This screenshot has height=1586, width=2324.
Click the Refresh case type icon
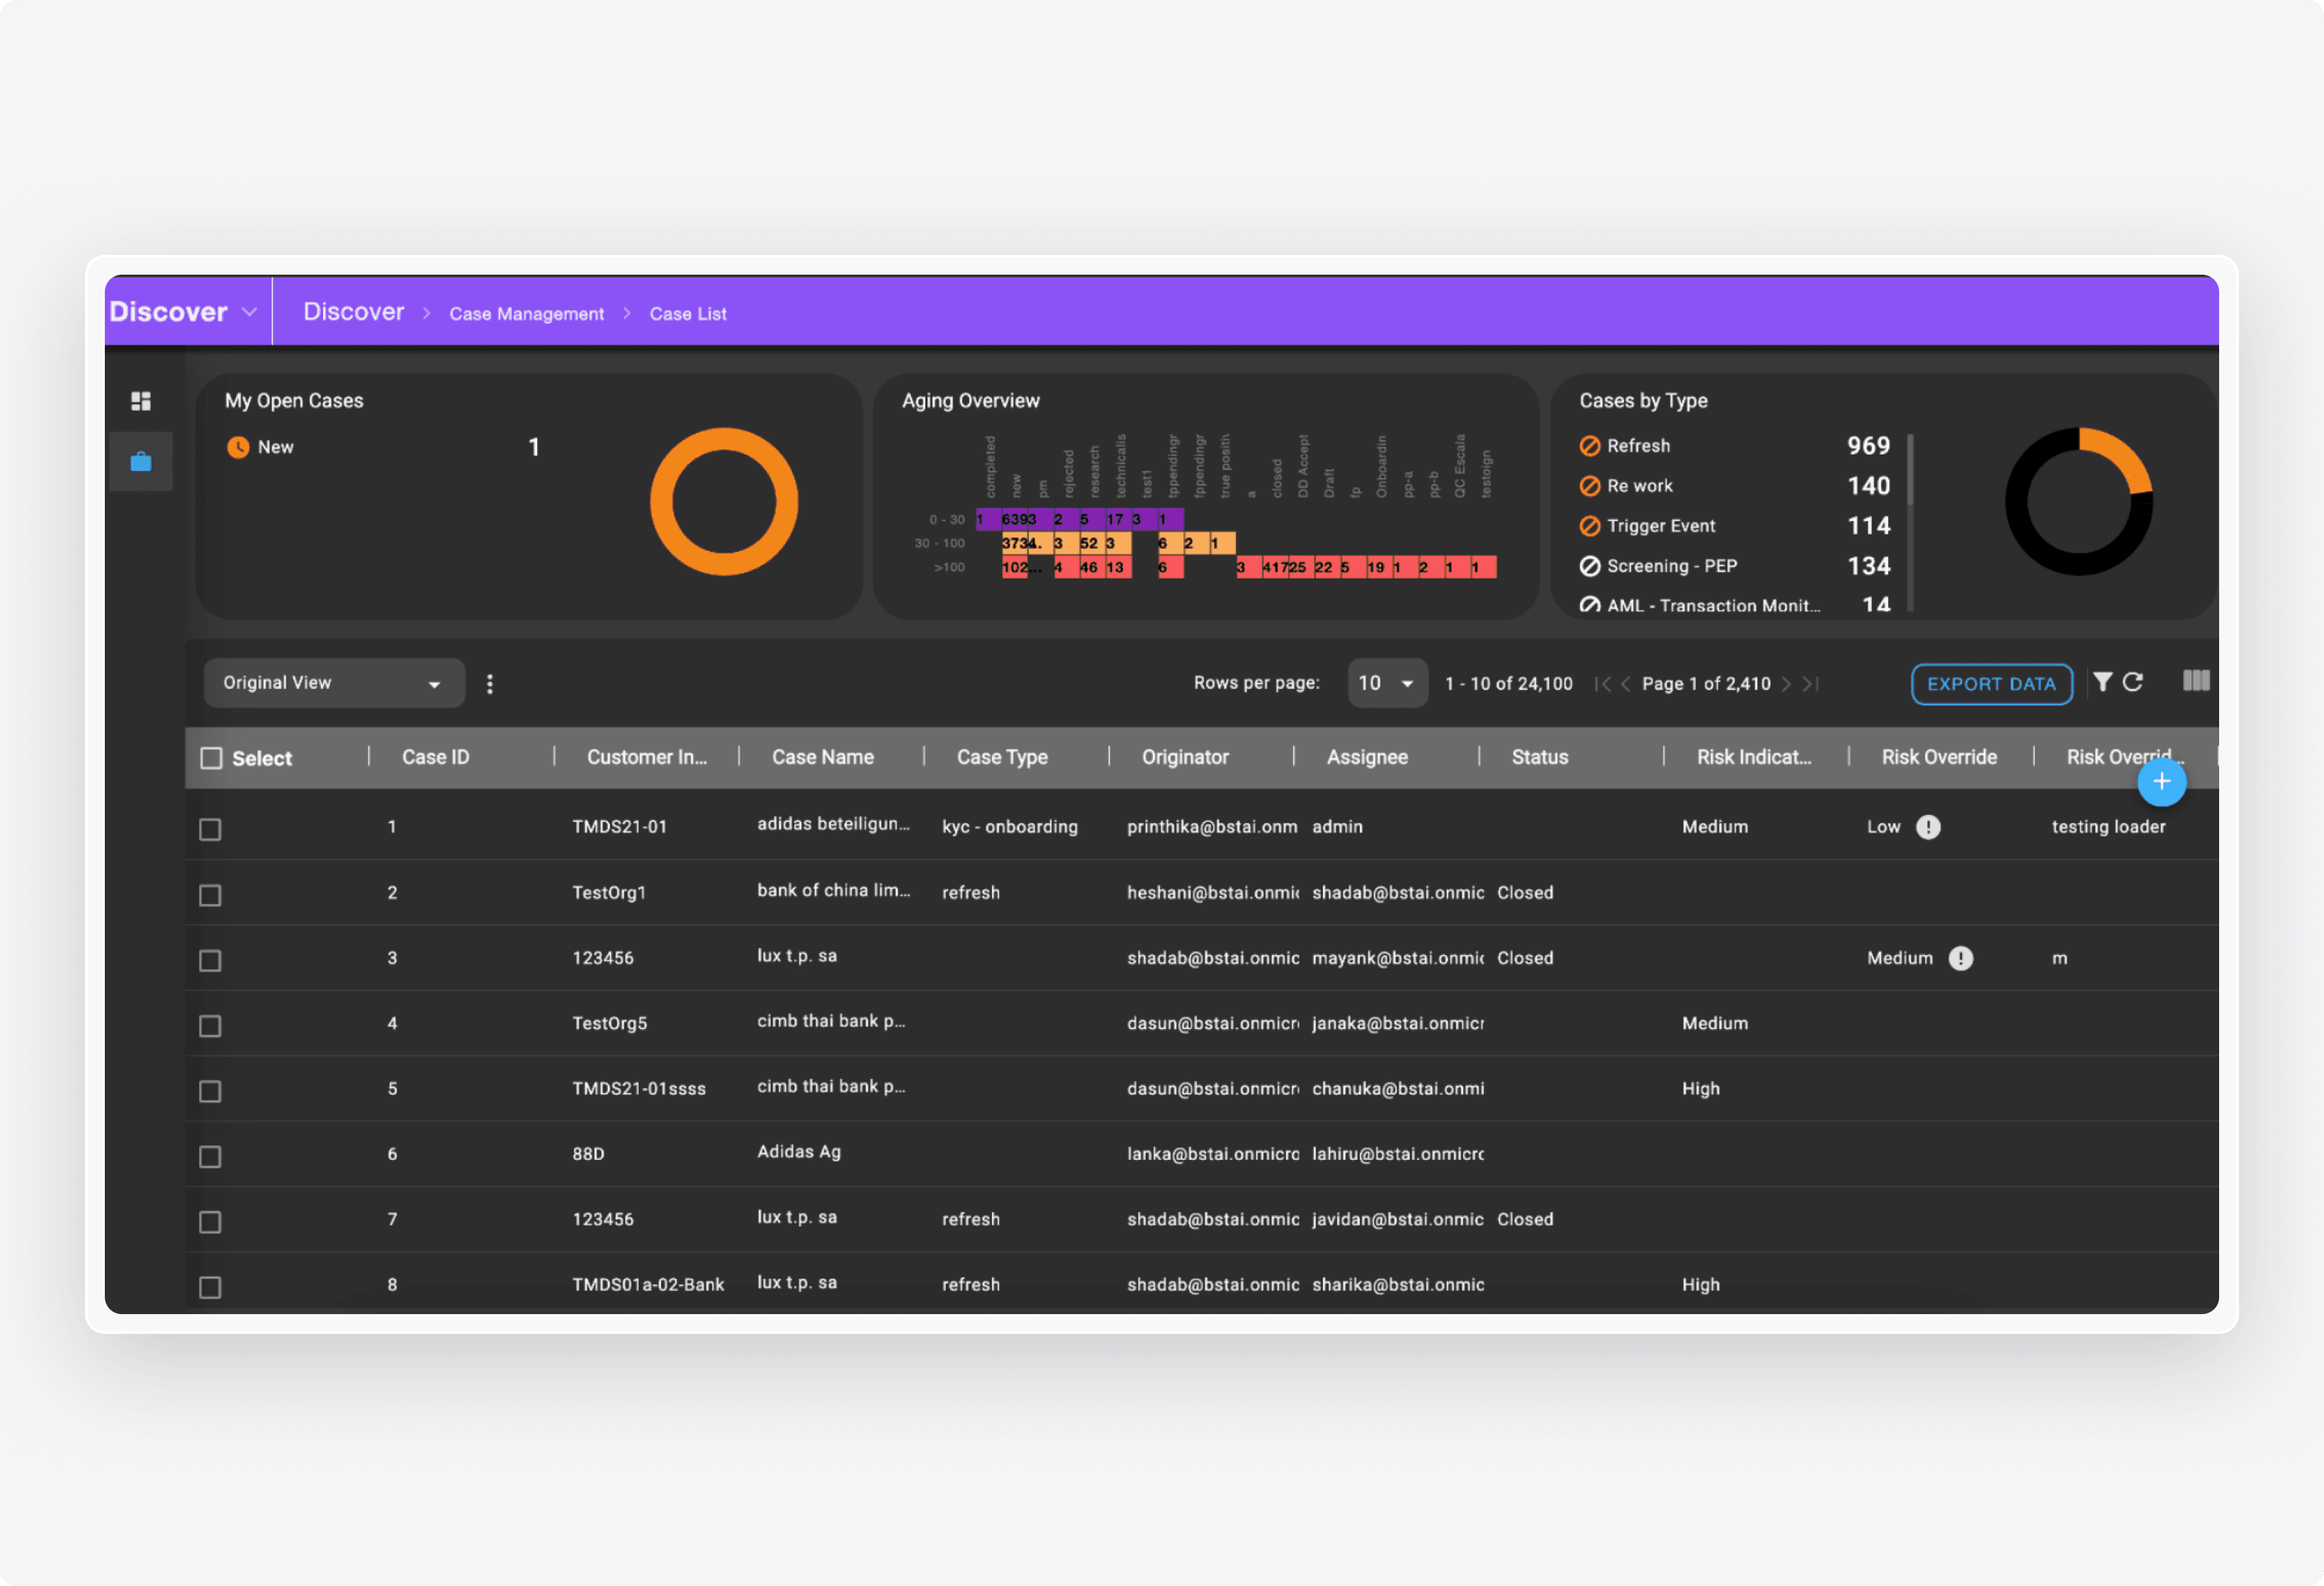[1590, 446]
